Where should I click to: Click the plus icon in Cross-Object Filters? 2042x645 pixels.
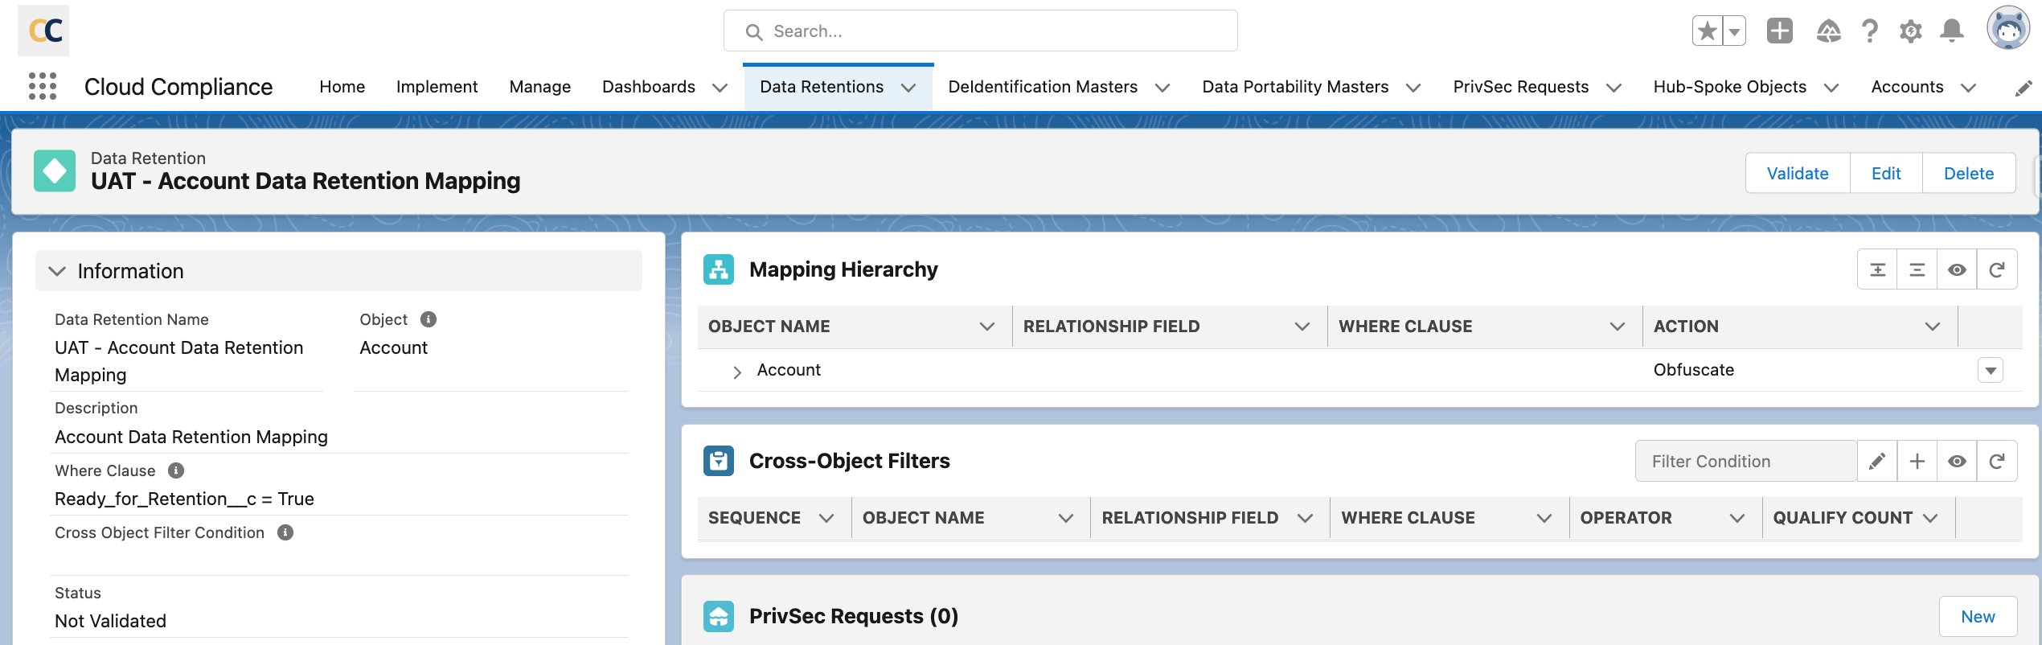point(1917,461)
